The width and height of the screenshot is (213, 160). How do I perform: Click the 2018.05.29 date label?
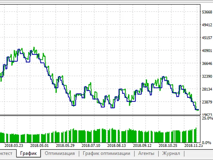point(65,146)
